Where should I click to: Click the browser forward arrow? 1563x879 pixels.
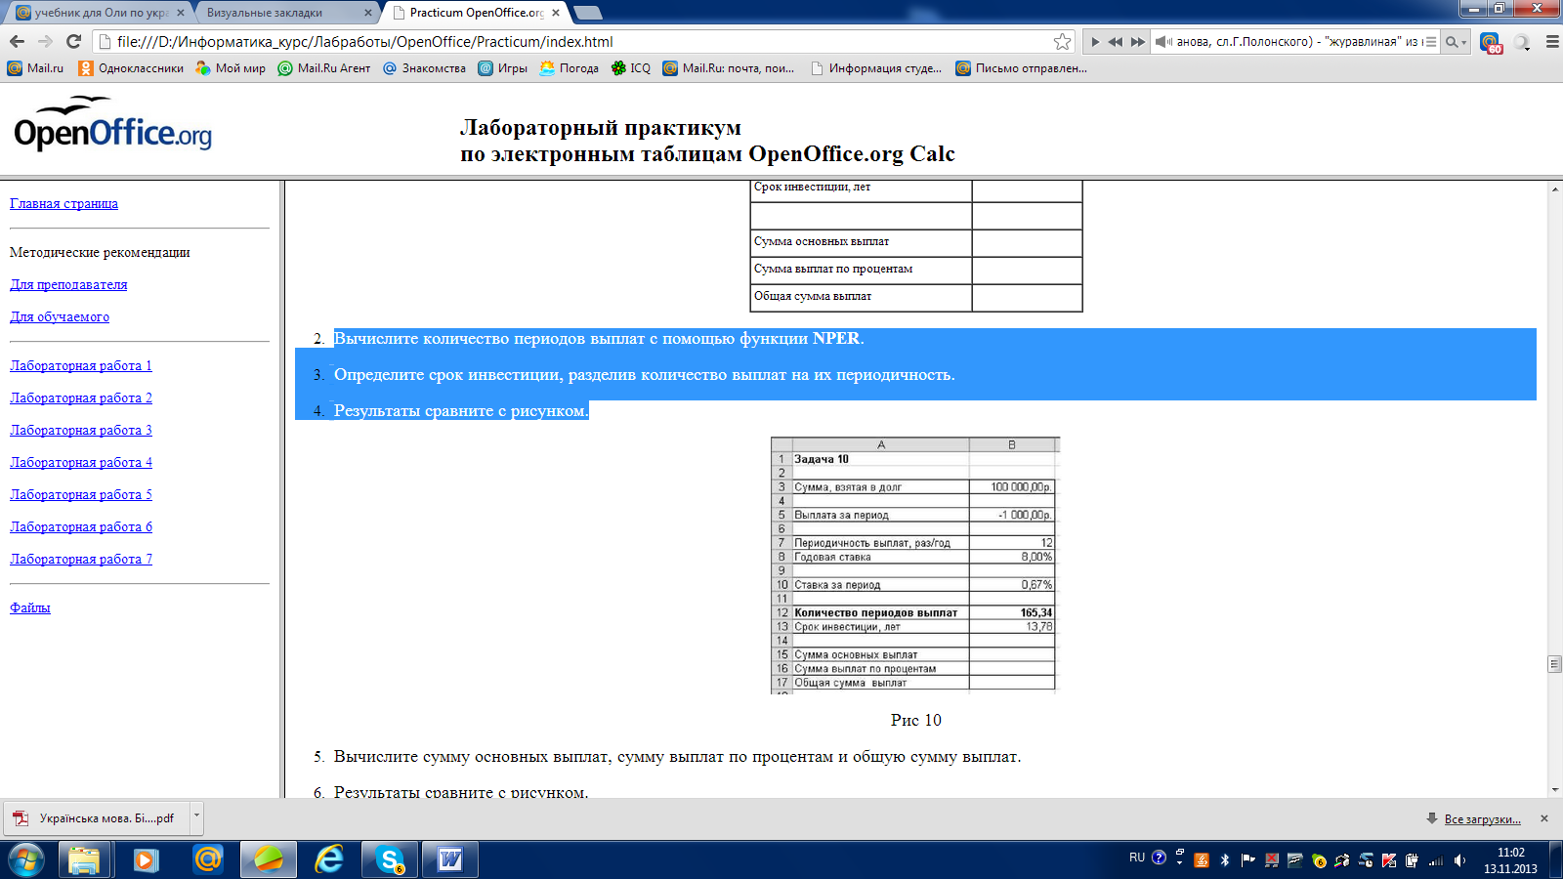pos(45,42)
